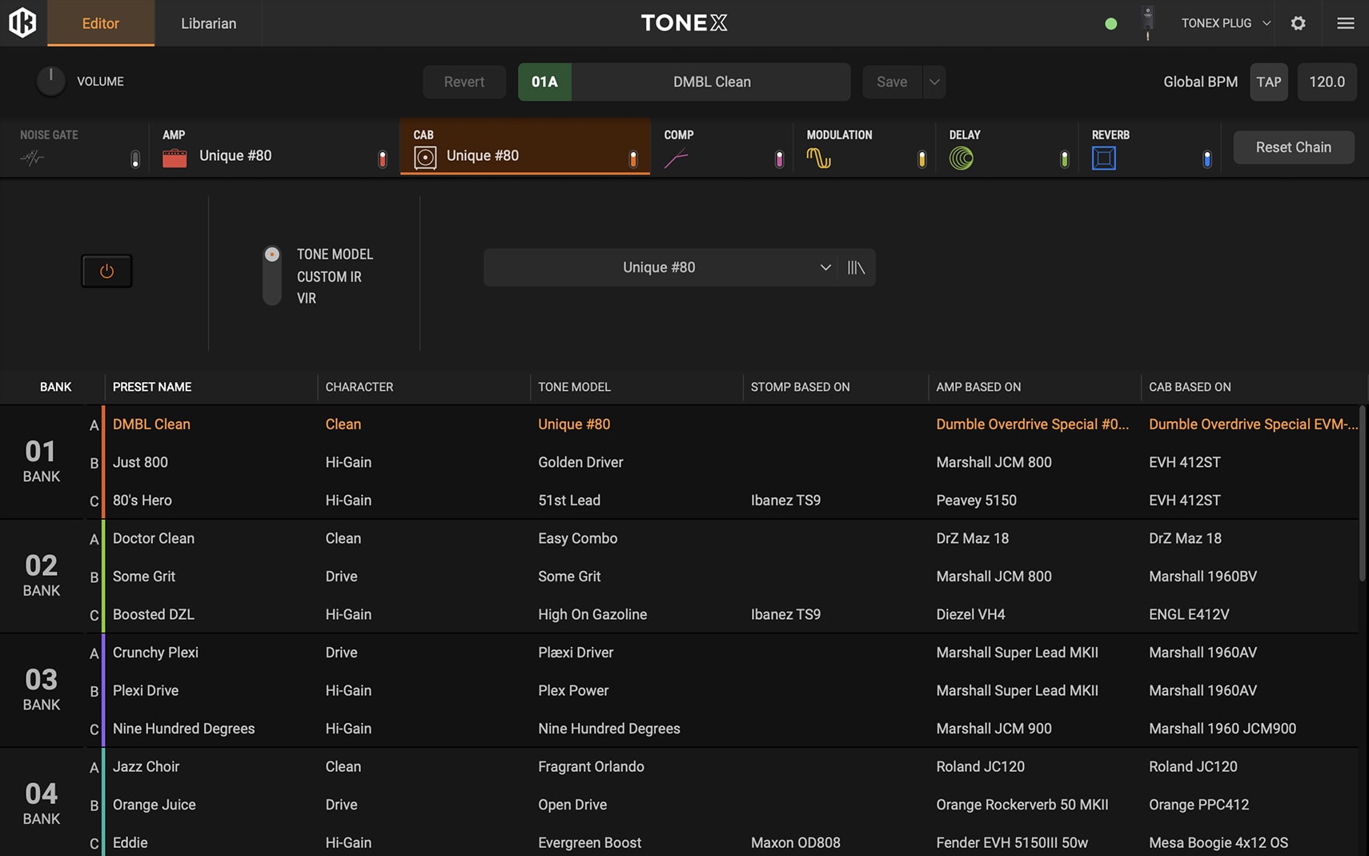This screenshot has width=1369, height=856.
Task: Expand the Unique #80 cab model dropdown
Action: (825, 267)
